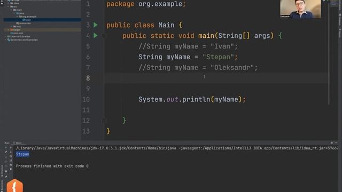Click the layout icon in the Run toolbar
Screen dimensions: 342x192
(x=6, y=172)
